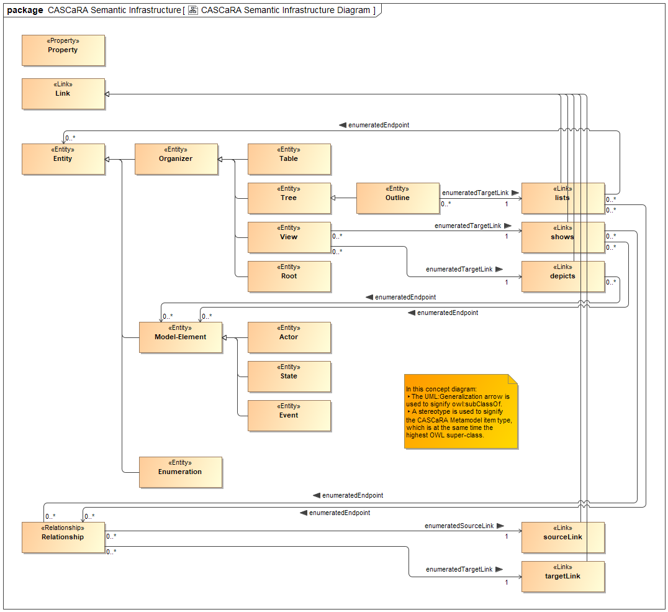Screen dimensions: 668x612
Task: Select the «Relationship» Relationship class box
Action: pyautogui.click(x=63, y=537)
